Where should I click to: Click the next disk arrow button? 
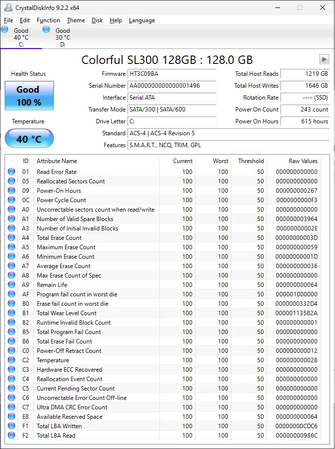pos(324,59)
